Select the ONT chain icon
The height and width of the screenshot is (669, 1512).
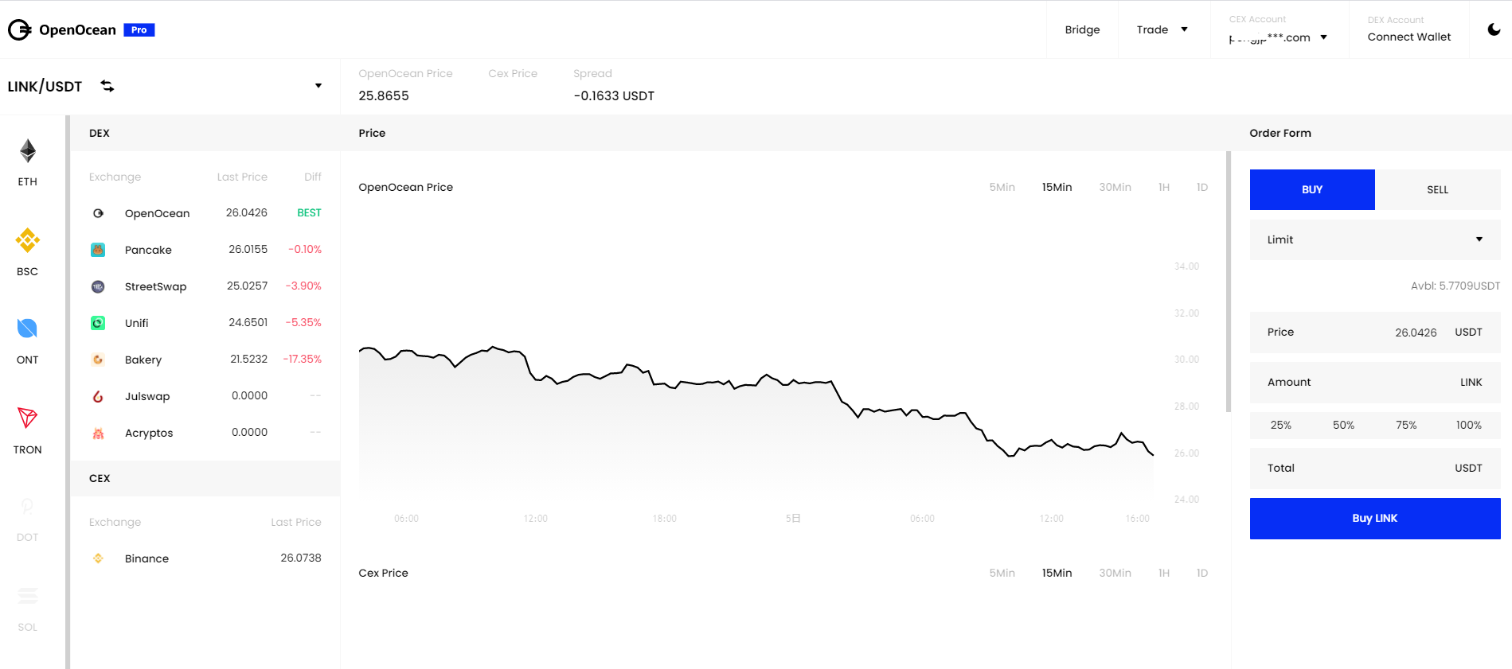[28, 329]
